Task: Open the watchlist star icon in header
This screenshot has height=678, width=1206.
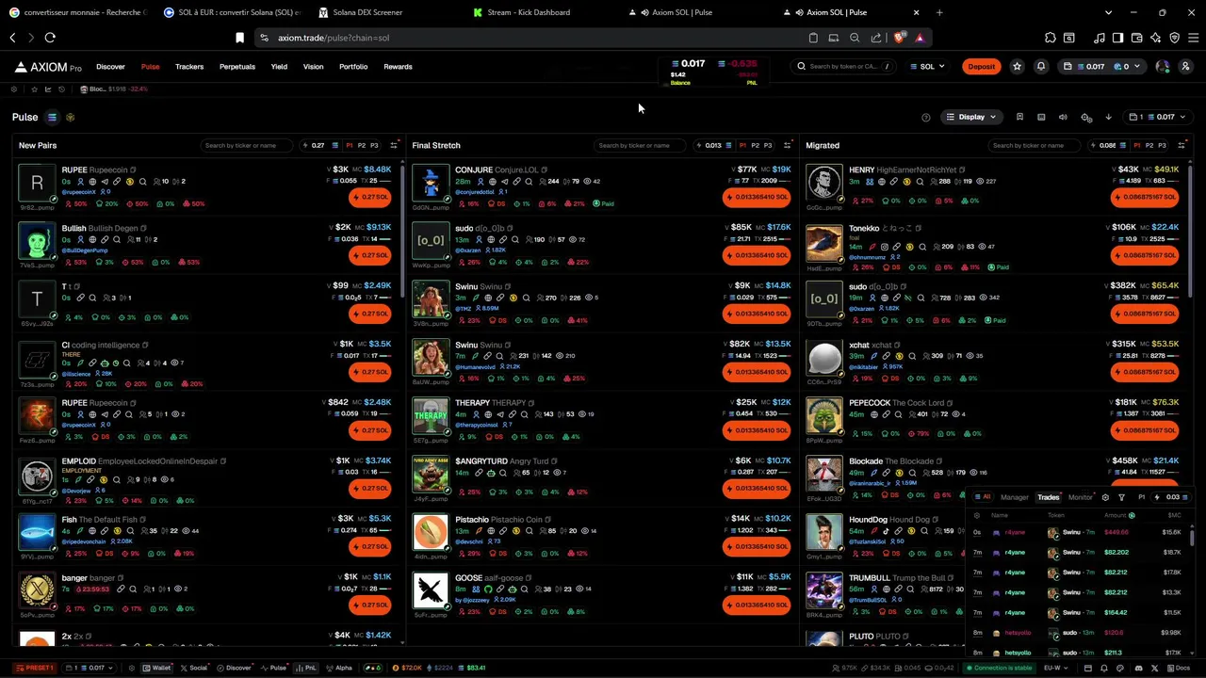Action: pyautogui.click(x=1017, y=67)
